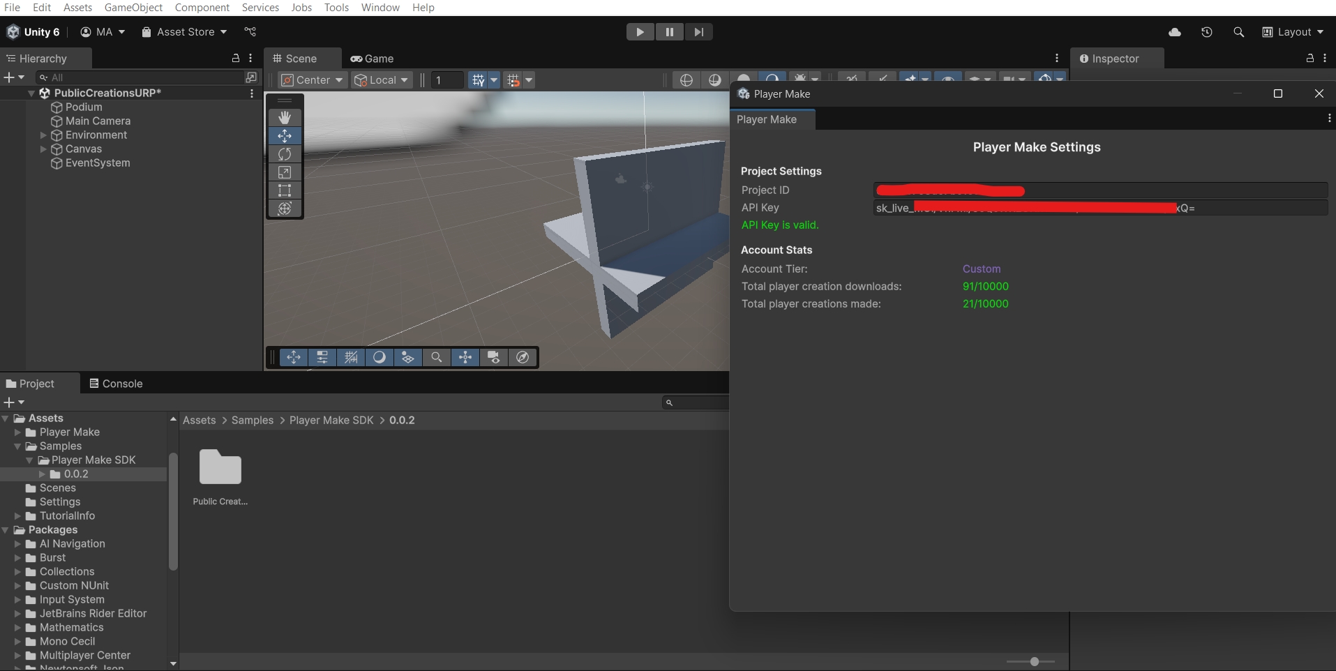The image size is (1336, 671).
Task: Click the Play button
Action: click(639, 32)
